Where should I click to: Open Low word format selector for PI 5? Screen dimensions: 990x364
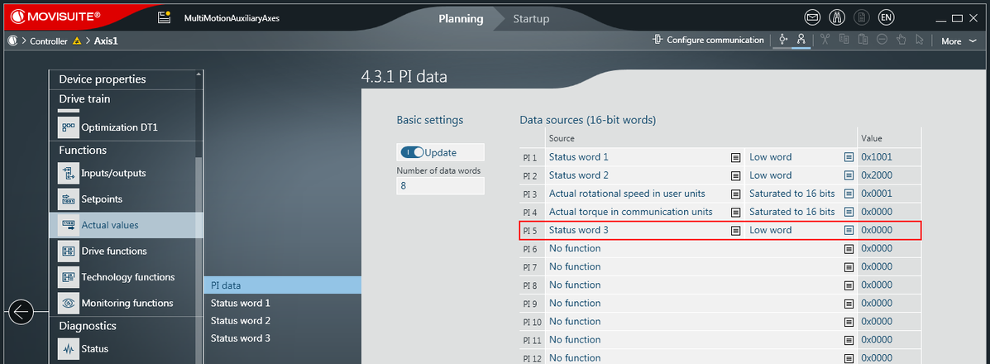[x=849, y=230]
